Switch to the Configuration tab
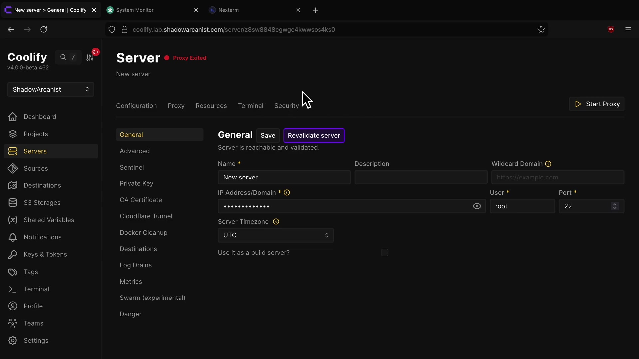 (136, 106)
